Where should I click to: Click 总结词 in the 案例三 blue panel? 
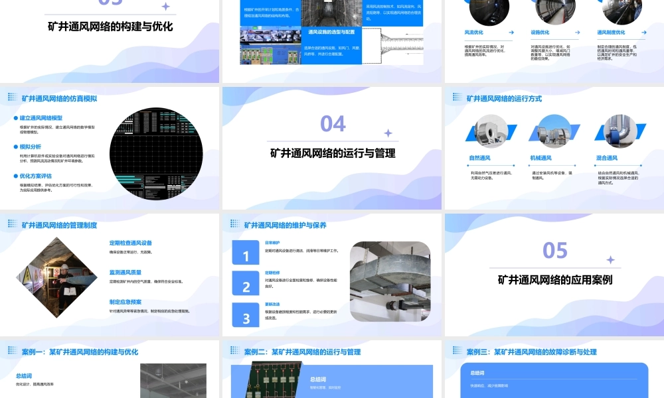477,373
